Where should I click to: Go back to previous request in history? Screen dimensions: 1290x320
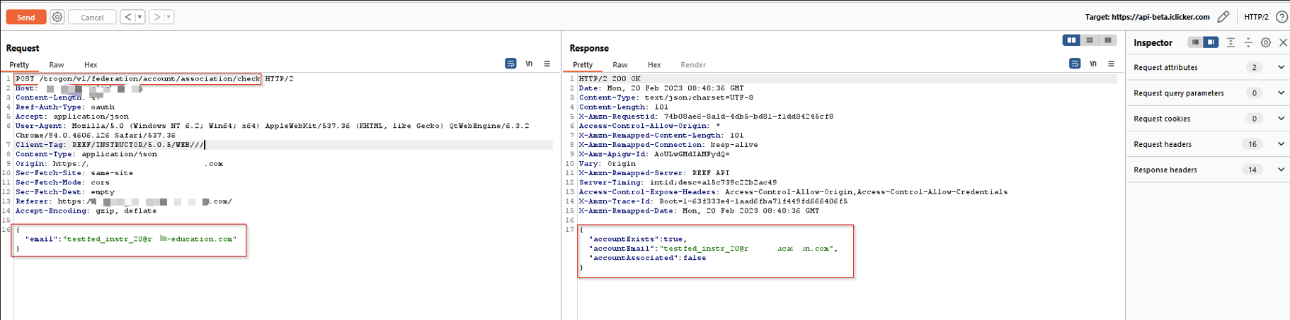127,17
